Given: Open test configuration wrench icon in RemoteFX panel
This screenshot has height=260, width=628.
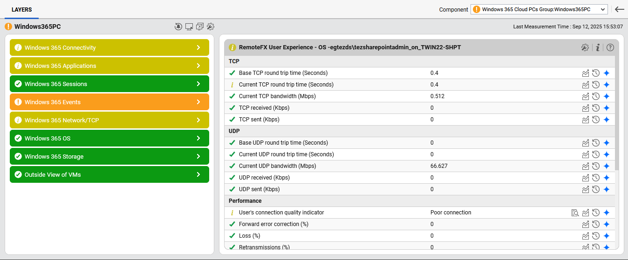Looking at the screenshot, I should 585,47.
